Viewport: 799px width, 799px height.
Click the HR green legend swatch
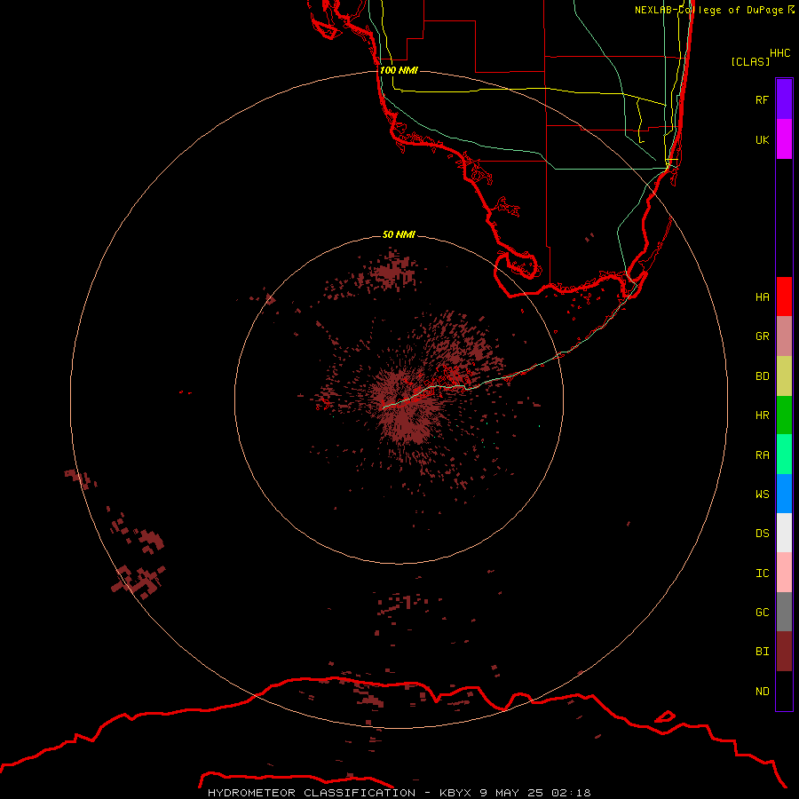784,415
